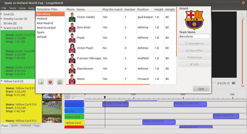247x134 pixels.
Task: Click the New Before button
Action: coord(194,44)
